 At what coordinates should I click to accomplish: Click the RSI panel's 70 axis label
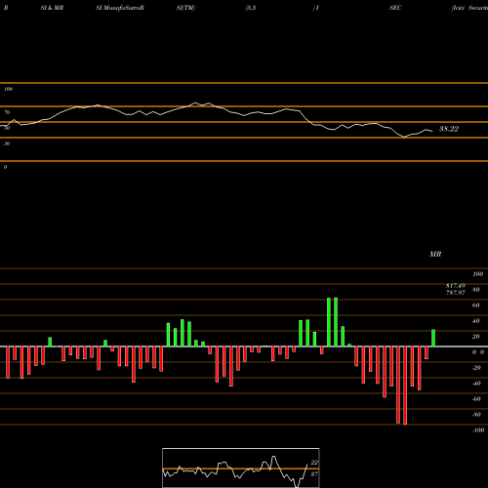(x=7, y=112)
